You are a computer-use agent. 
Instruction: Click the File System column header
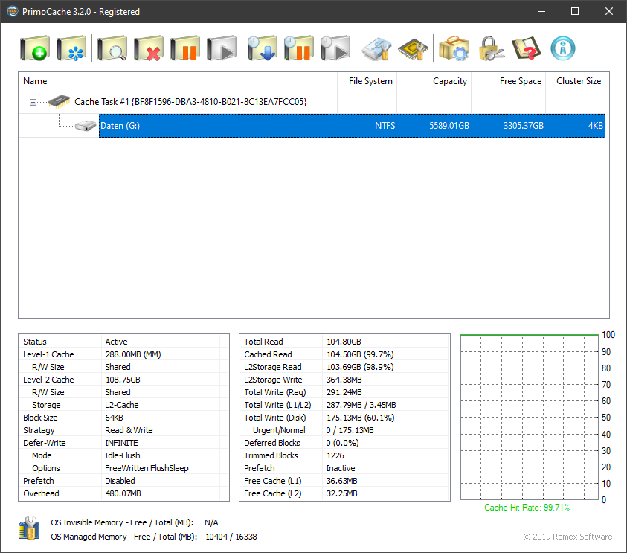(x=367, y=81)
